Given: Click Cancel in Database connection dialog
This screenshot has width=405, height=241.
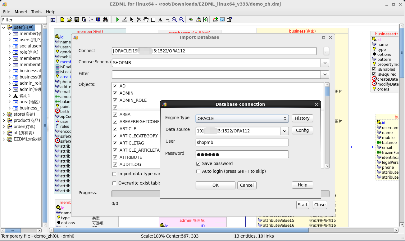Looking at the screenshot, I should click(247, 185).
